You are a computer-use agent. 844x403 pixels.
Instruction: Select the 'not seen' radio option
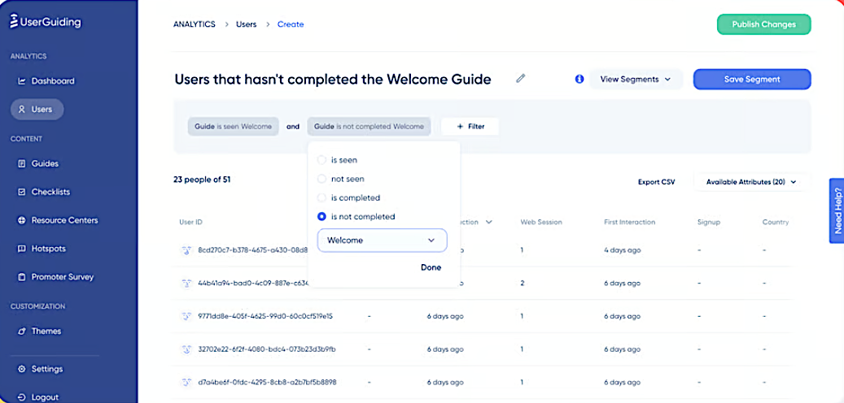tap(321, 179)
